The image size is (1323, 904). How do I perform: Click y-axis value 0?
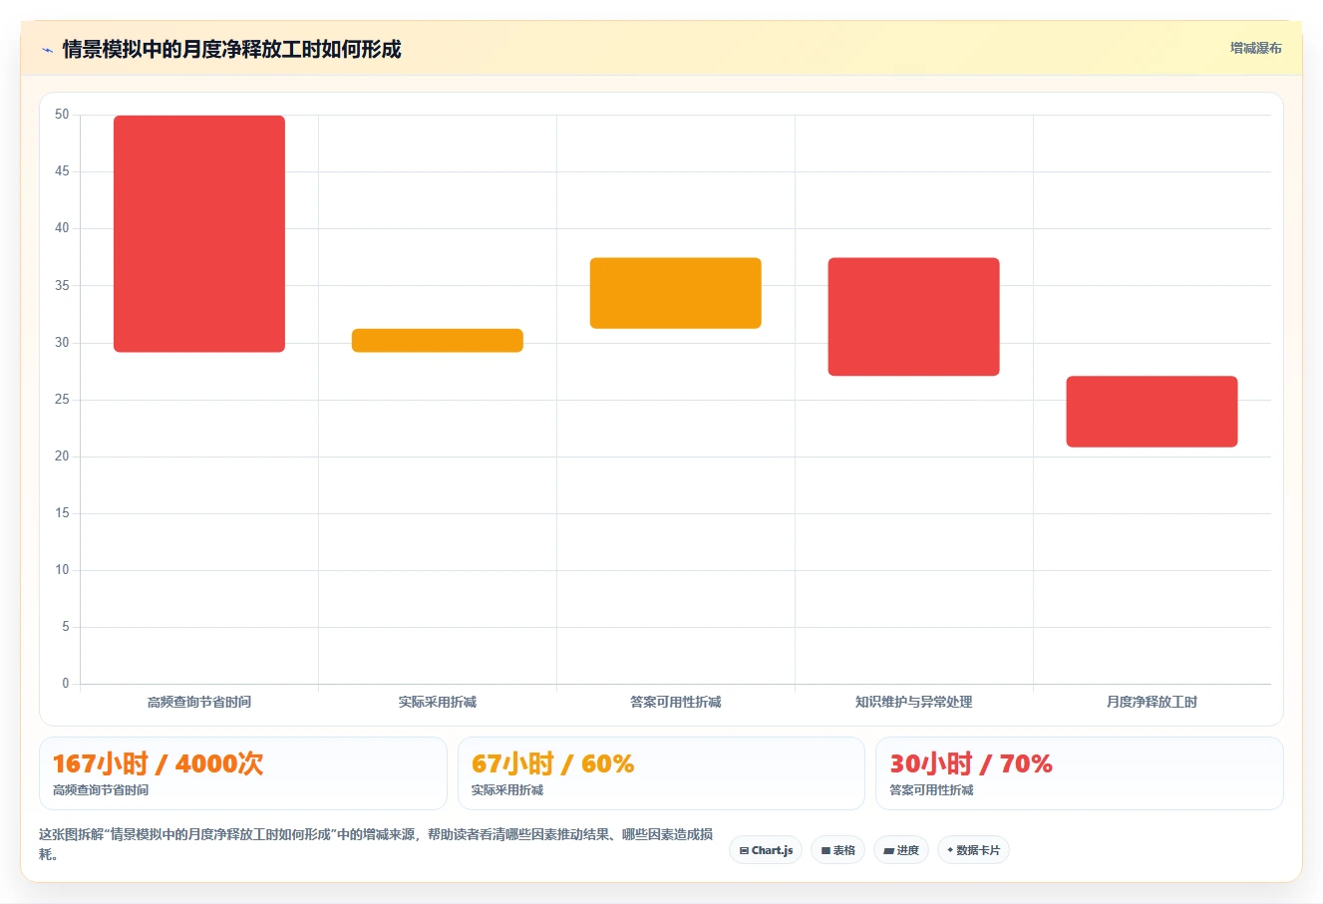coord(66,684)
